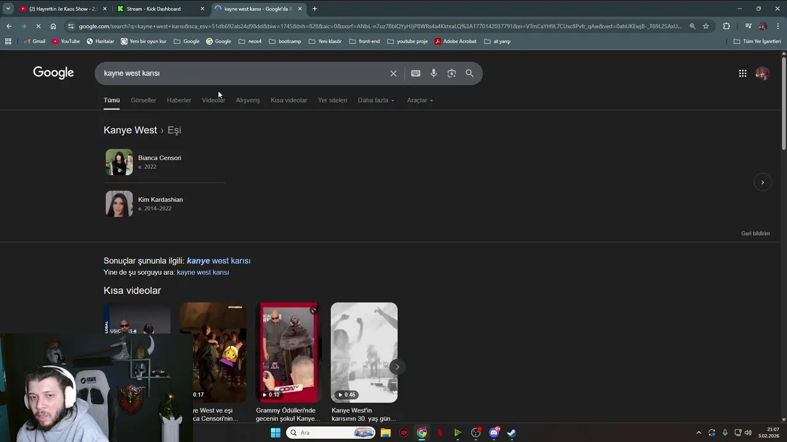The height and width of the screenshot is (442, 787).
Task: Click the corrected kanye west karısı link
Action: tap(218, 261)
